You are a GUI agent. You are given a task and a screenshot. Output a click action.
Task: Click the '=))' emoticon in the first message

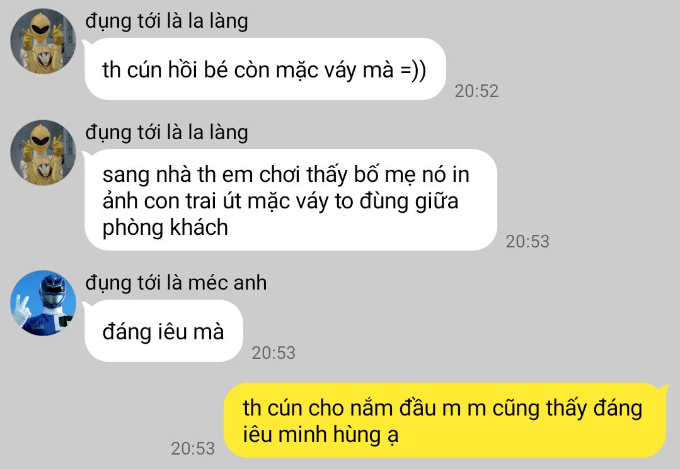[413, 70]
